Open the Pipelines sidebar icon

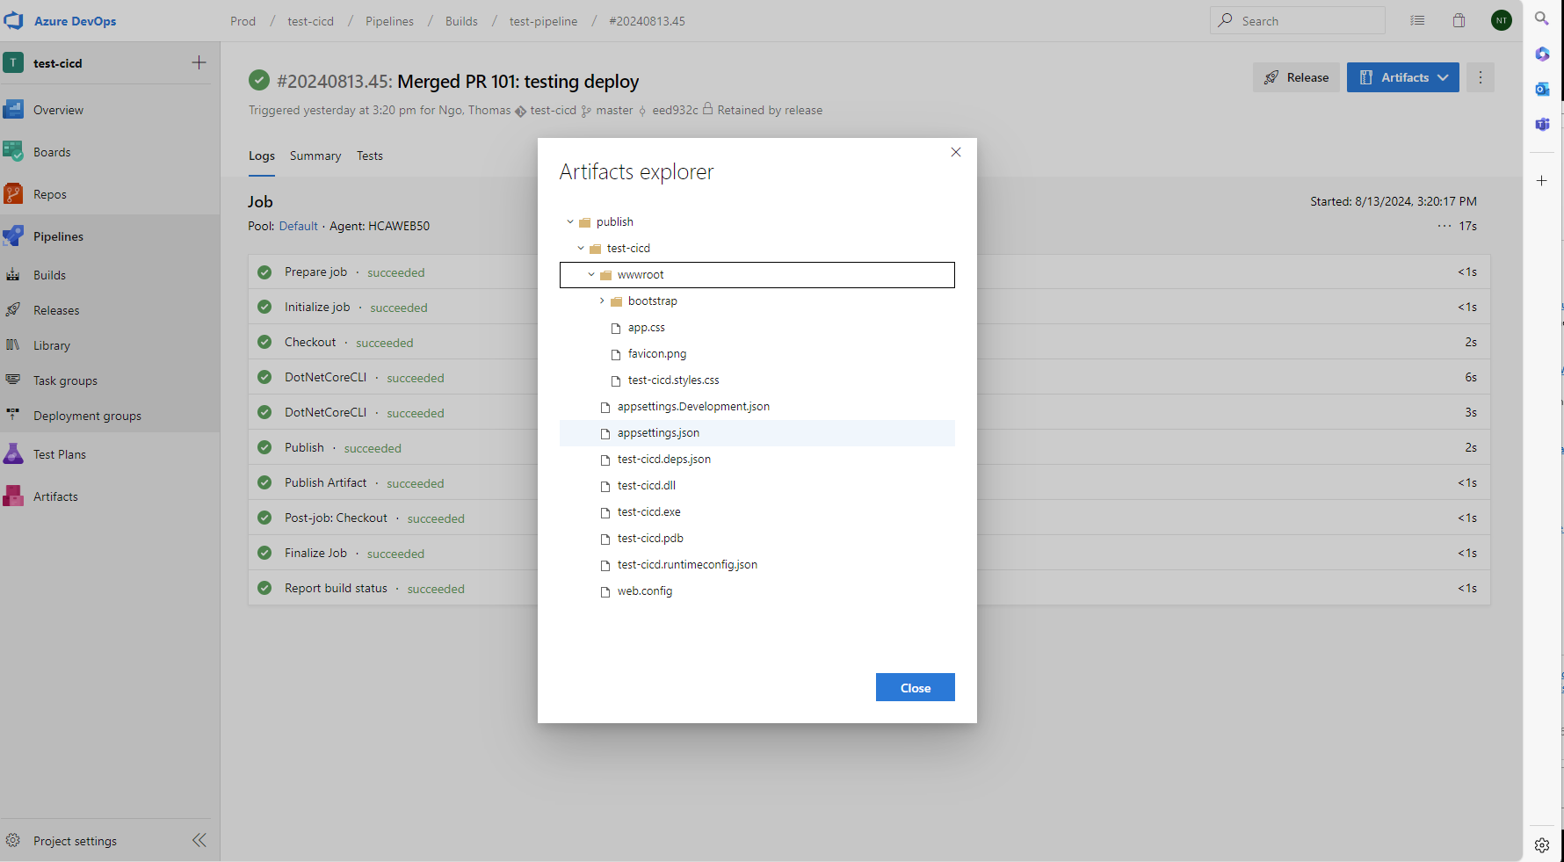click(x=13, y=236)
